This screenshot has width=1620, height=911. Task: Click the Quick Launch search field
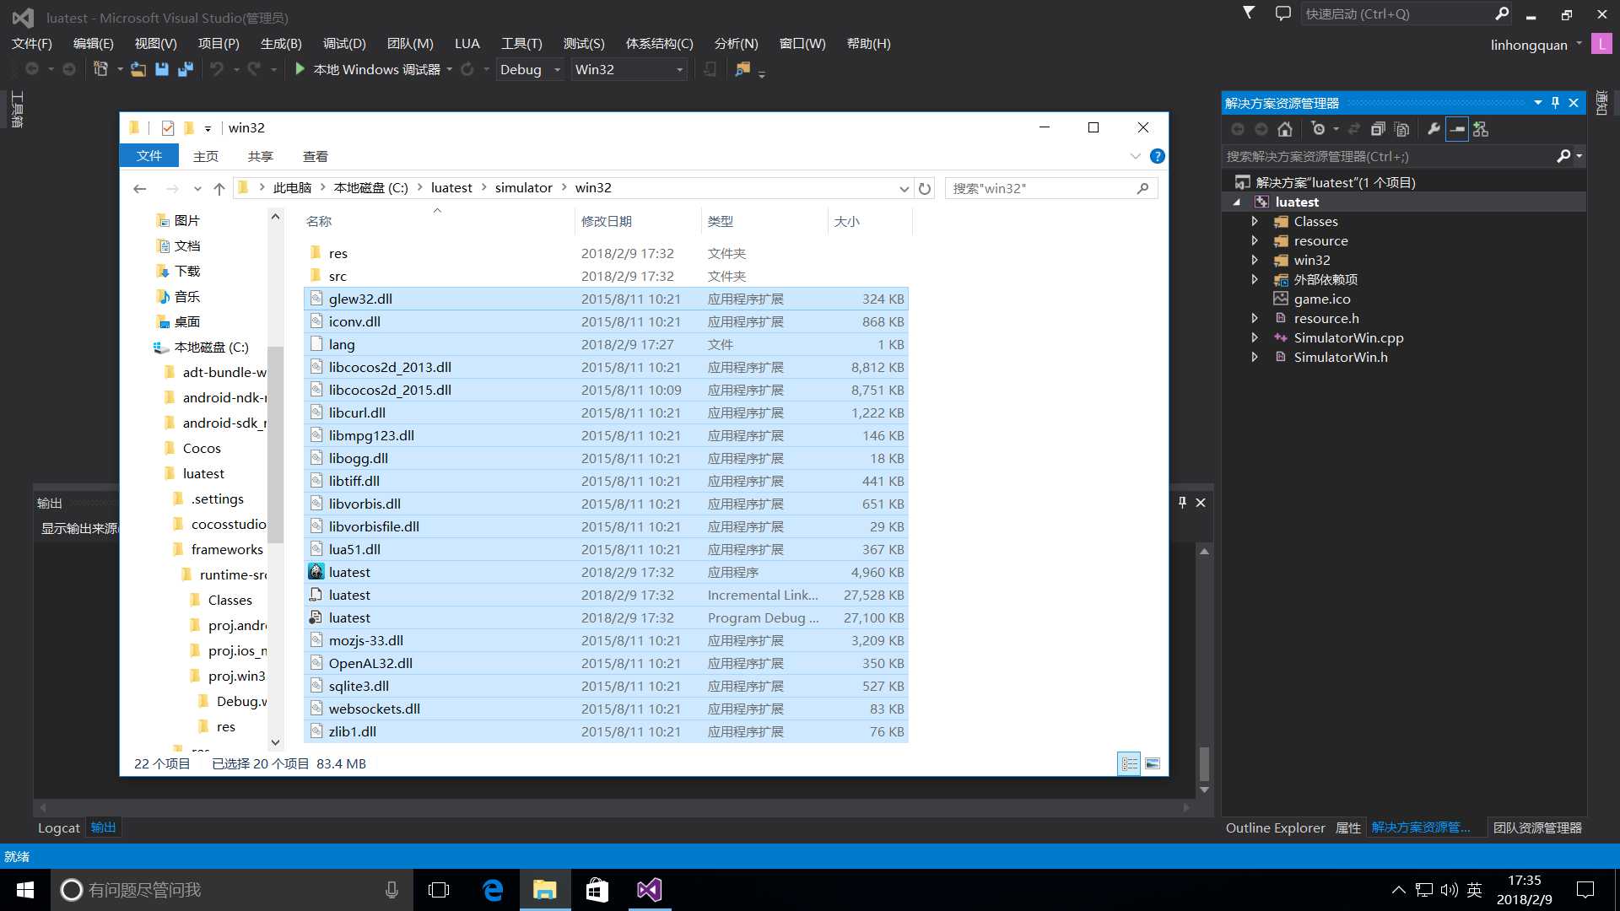(1407, 13)
